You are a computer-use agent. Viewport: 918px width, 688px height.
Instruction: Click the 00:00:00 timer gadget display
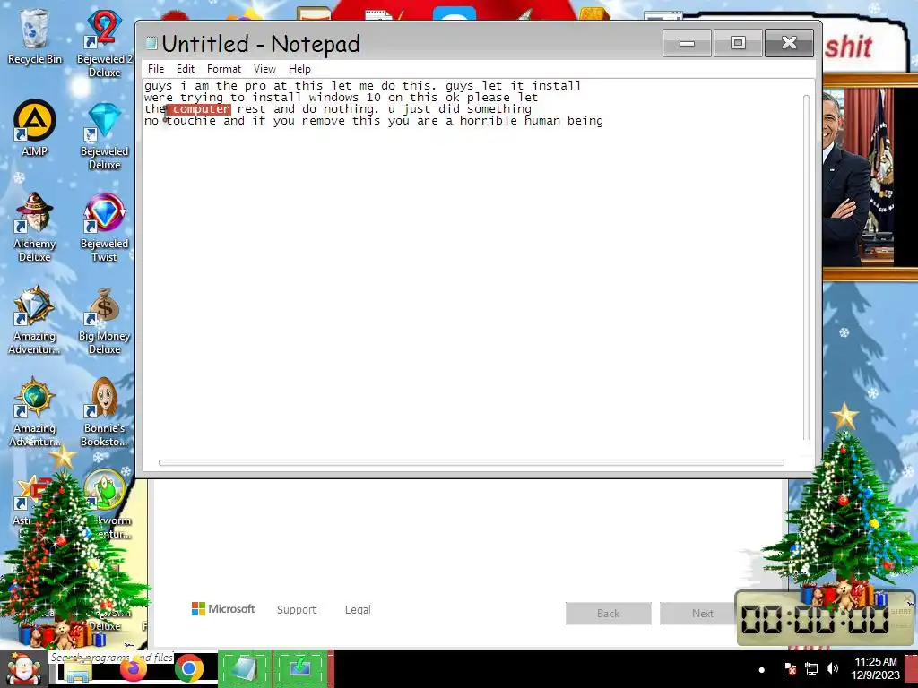[x=816, y=619]
